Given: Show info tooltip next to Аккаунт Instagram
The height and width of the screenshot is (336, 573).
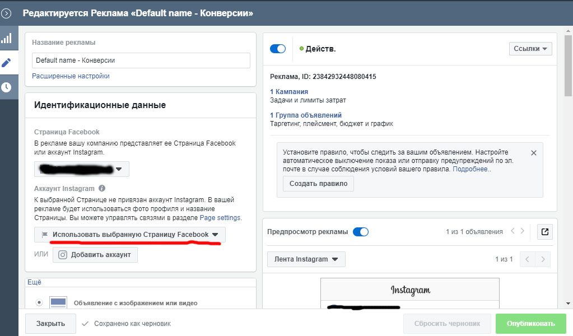Looking at the screenshot, I should coord(102,189).
